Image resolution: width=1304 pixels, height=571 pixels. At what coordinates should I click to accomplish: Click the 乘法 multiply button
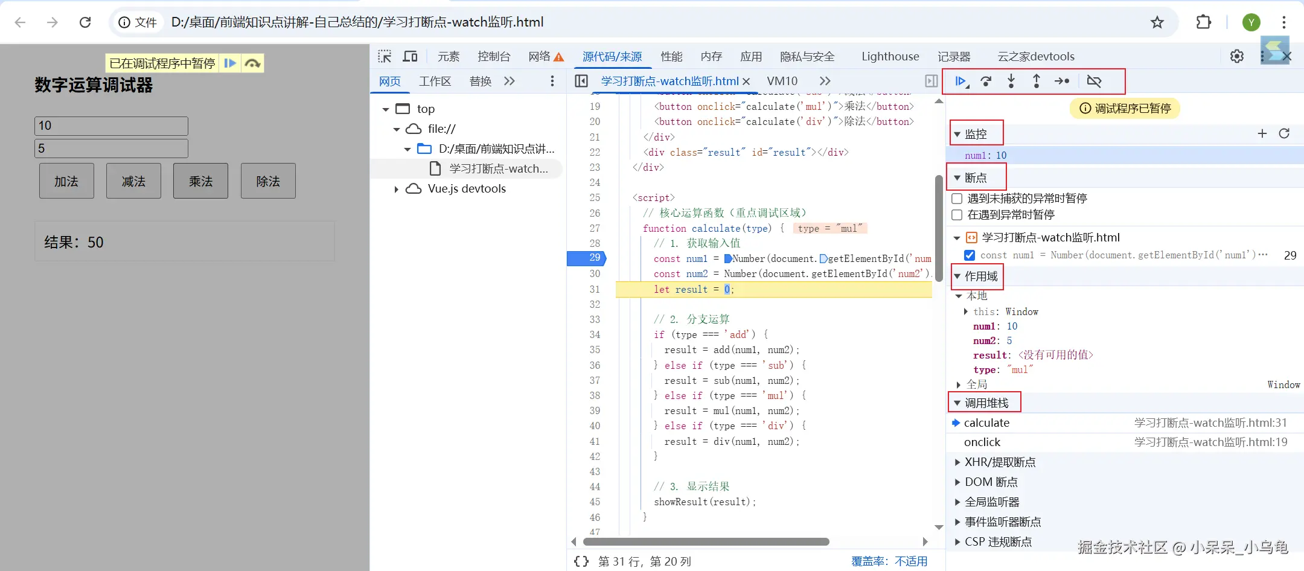[x=200, y=181]
